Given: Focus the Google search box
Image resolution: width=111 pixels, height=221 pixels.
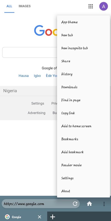Looking at the screenshot, I should tap(29, 52).
